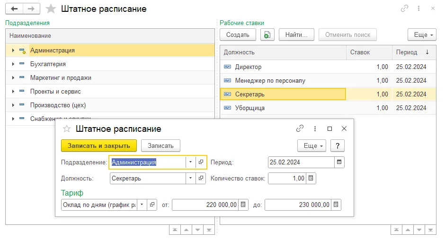Click Должность column header

point(283,52)
